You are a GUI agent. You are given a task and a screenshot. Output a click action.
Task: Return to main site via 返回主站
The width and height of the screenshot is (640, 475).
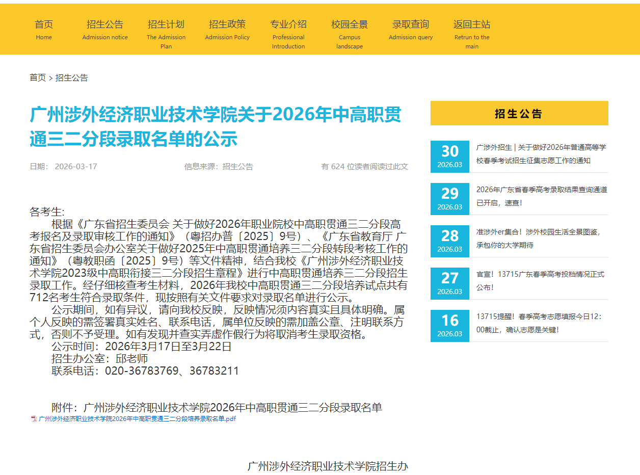[x=471, y=29]
